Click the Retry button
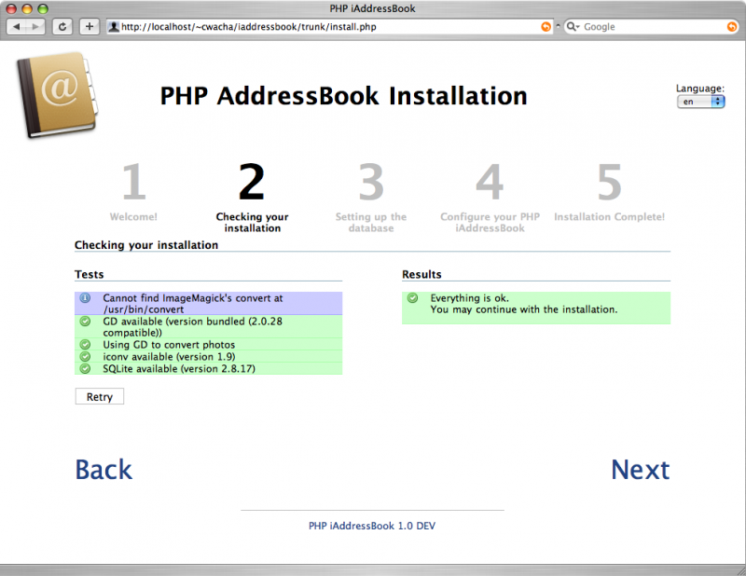 [99, 396]
